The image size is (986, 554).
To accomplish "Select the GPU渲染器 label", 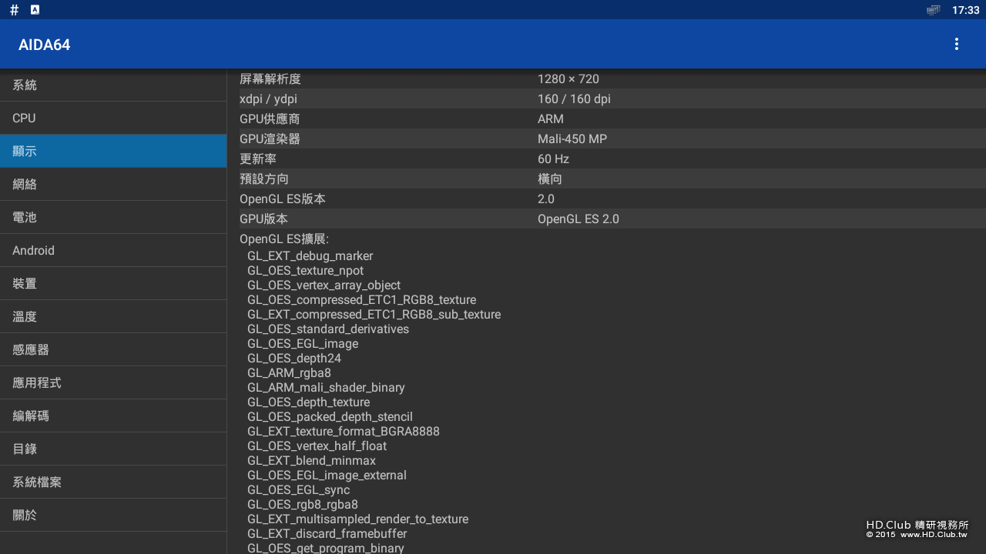I will (270, 138).
